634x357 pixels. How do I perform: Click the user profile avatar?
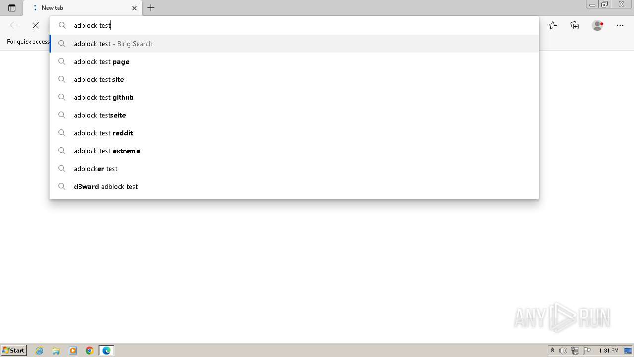click(x=597, y=25)
